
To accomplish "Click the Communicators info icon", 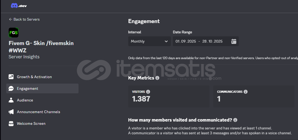I will coord(246,92).
